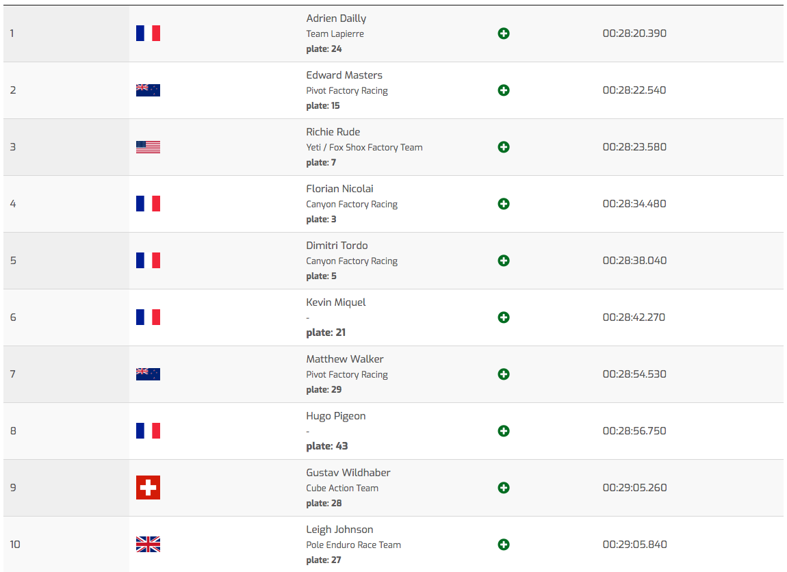Screen dimensions: 787x572
Task: Click the plus icon for Hugo Pigeon
Action: (x=504, y=431)
